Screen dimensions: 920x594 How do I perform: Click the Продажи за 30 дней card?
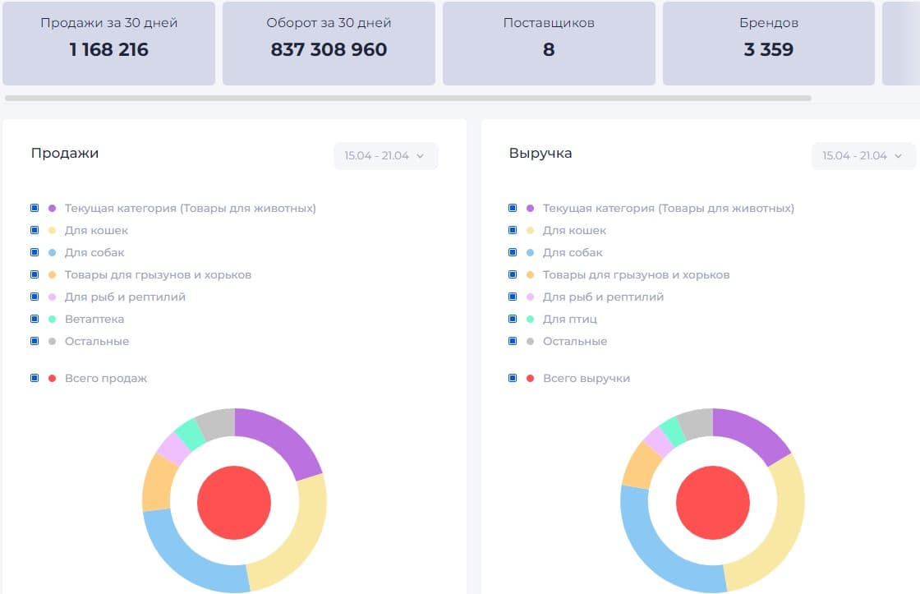[x=108, y=44]
